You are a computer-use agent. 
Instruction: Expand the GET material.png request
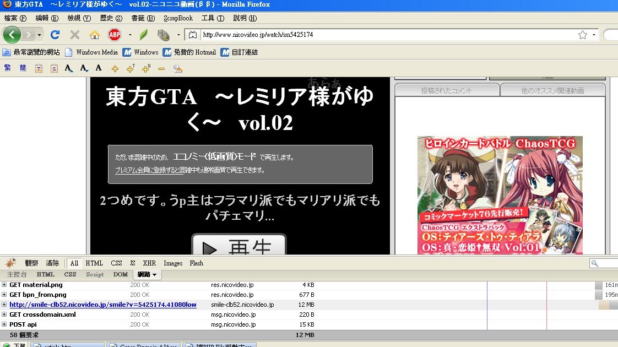click(x=4, y=285)
